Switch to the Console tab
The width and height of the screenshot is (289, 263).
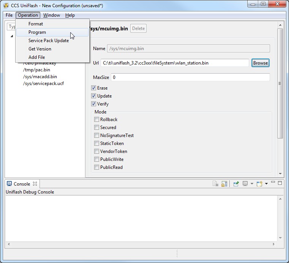coord(22,184)
